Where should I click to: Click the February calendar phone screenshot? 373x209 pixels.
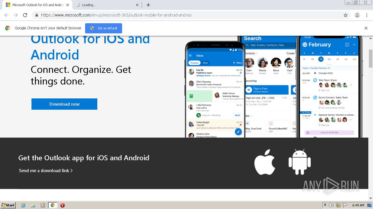click(x=329, y=87)
